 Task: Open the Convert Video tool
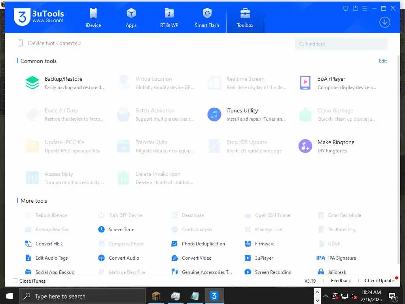click(x=191, y=258)
